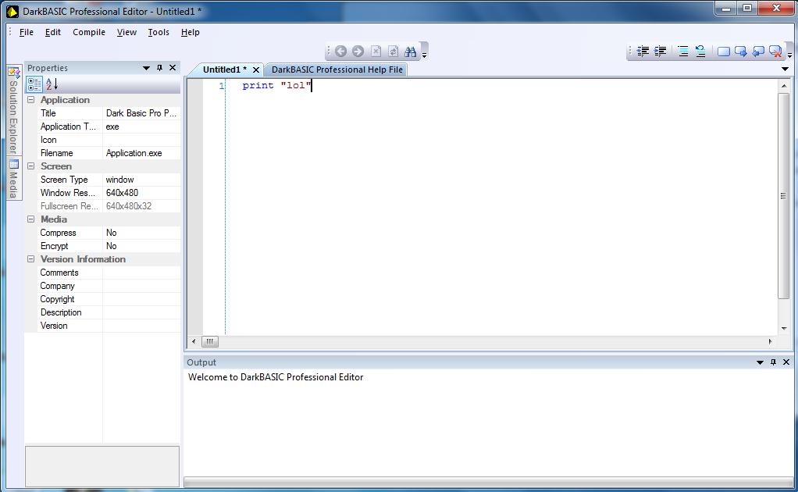Click the Increase Indent icon
The width and height of the screenshot is (798, 492).
[660, 51]
